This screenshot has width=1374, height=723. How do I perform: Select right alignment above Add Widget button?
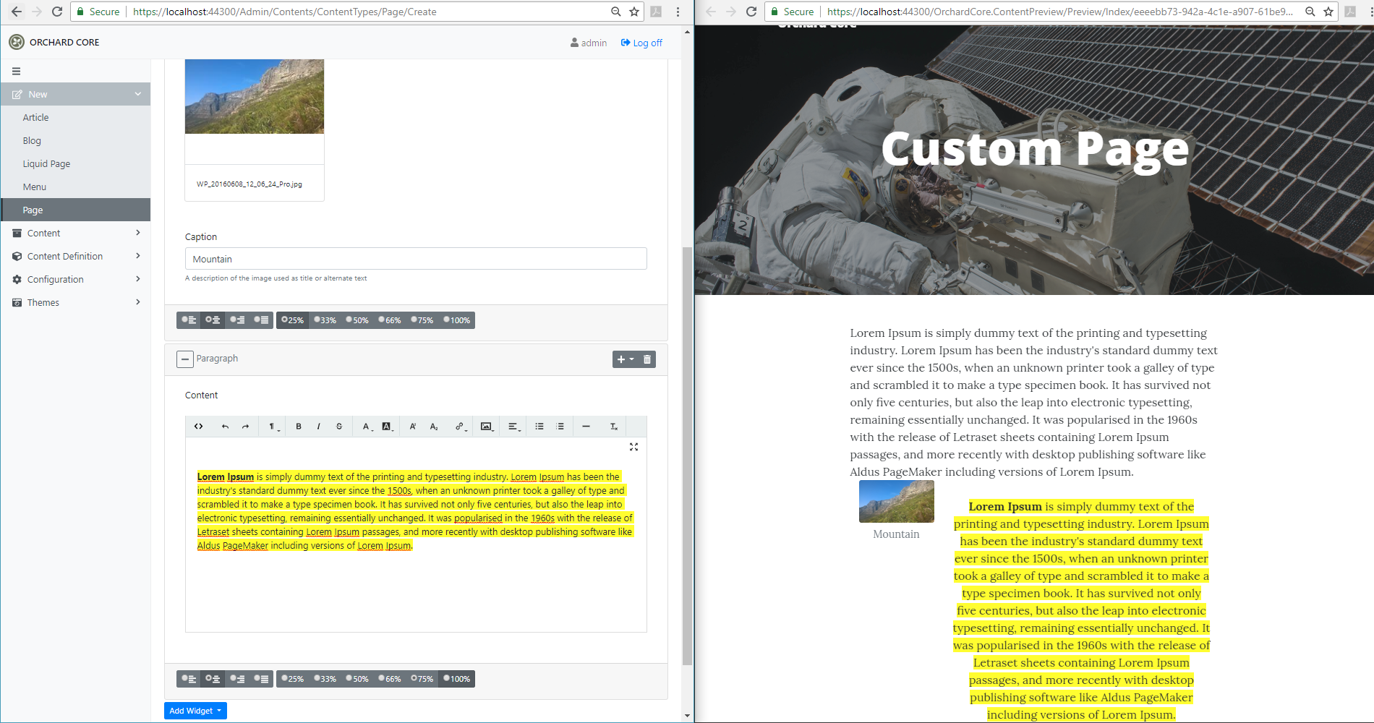click(x=237, y=678)
